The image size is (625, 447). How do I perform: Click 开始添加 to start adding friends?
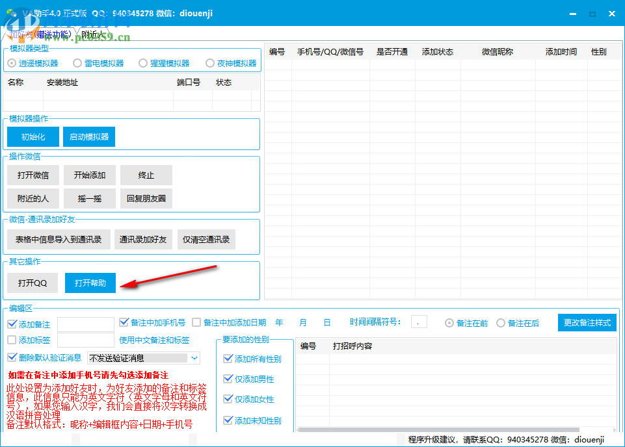click(90, 175)
